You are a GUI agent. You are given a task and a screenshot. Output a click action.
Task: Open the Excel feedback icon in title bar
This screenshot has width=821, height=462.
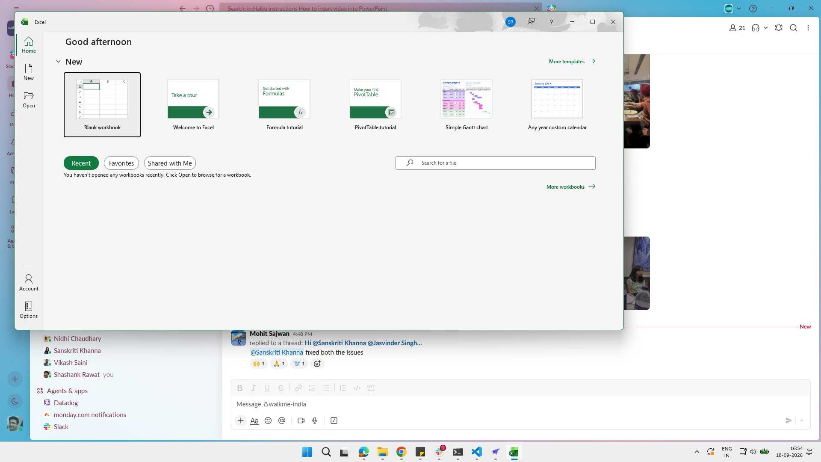531,21
